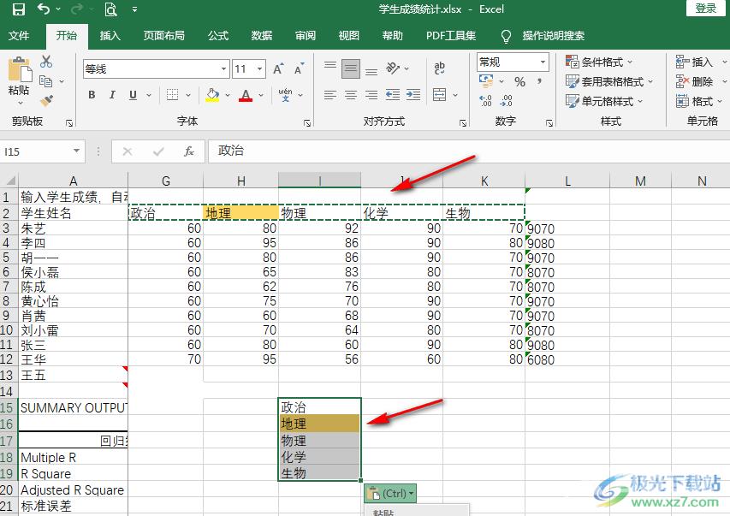
Task: Toggle middle align button
Action: coord(351,69)
